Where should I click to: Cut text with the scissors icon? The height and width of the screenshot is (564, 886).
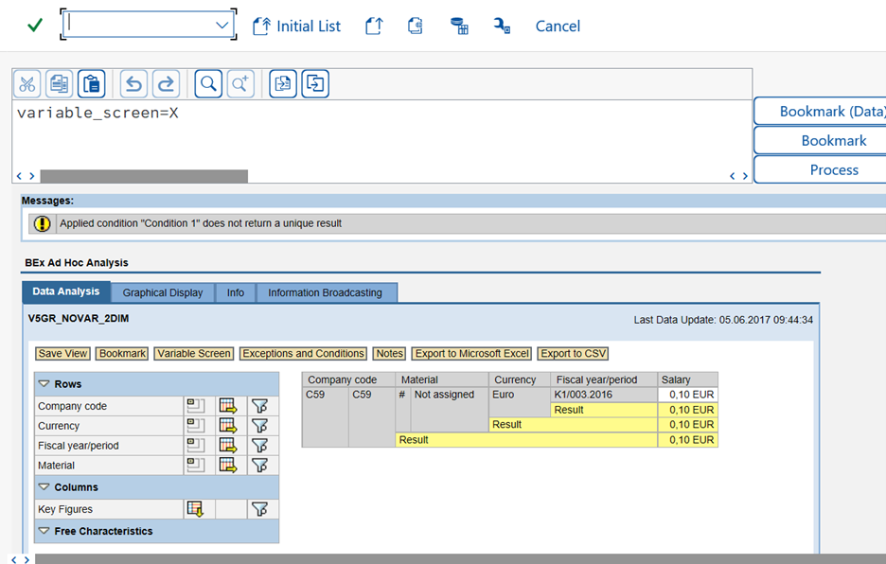[x=27, y=84]
